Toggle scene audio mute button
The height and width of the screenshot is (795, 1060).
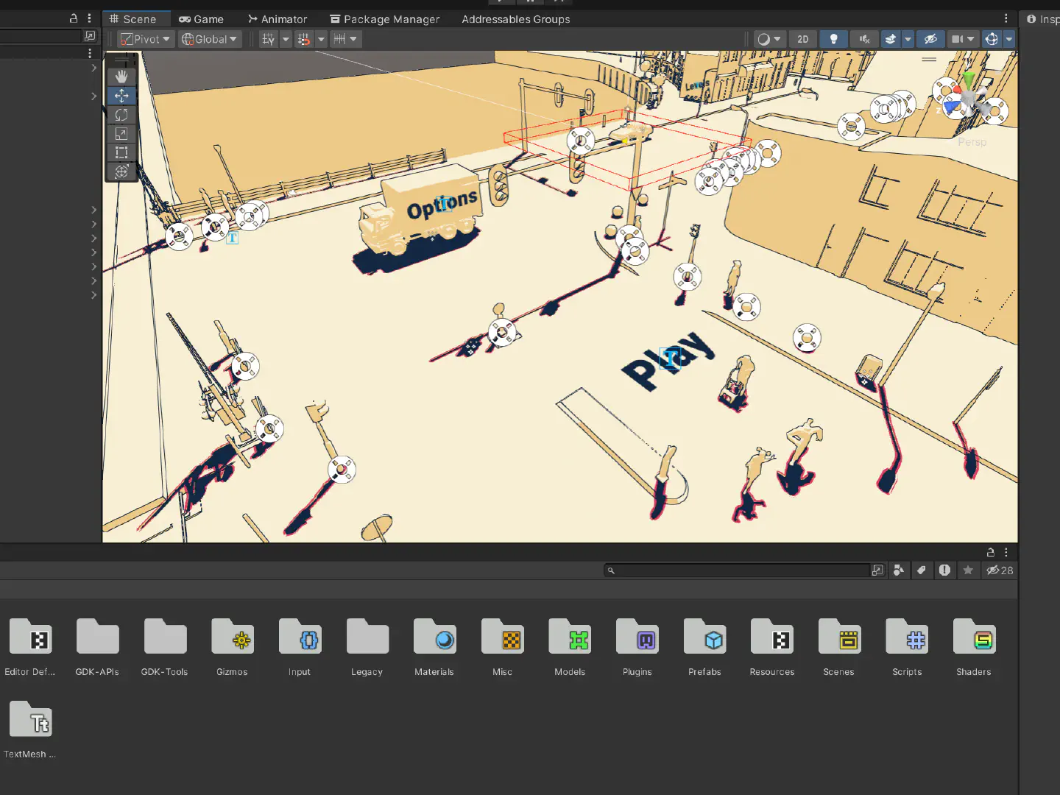point(864,39)
